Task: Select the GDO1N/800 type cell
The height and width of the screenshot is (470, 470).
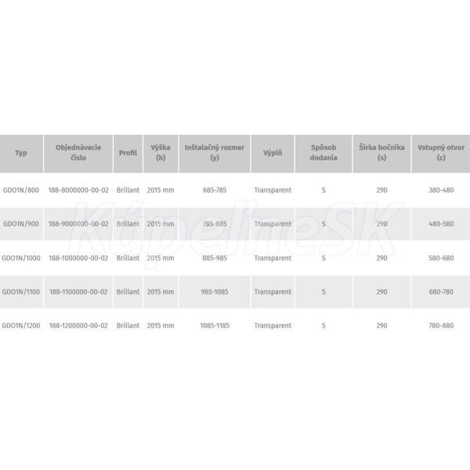Action: pos(21,190)
